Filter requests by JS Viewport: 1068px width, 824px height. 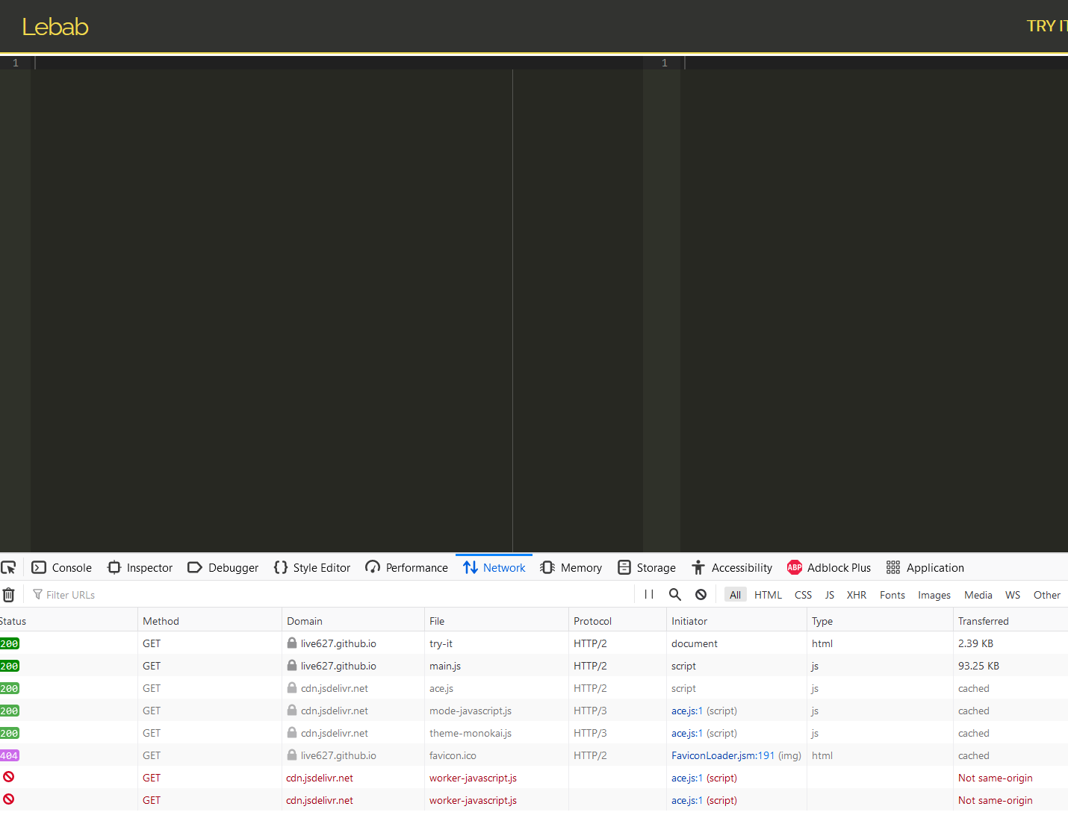[x=829, y=595]
